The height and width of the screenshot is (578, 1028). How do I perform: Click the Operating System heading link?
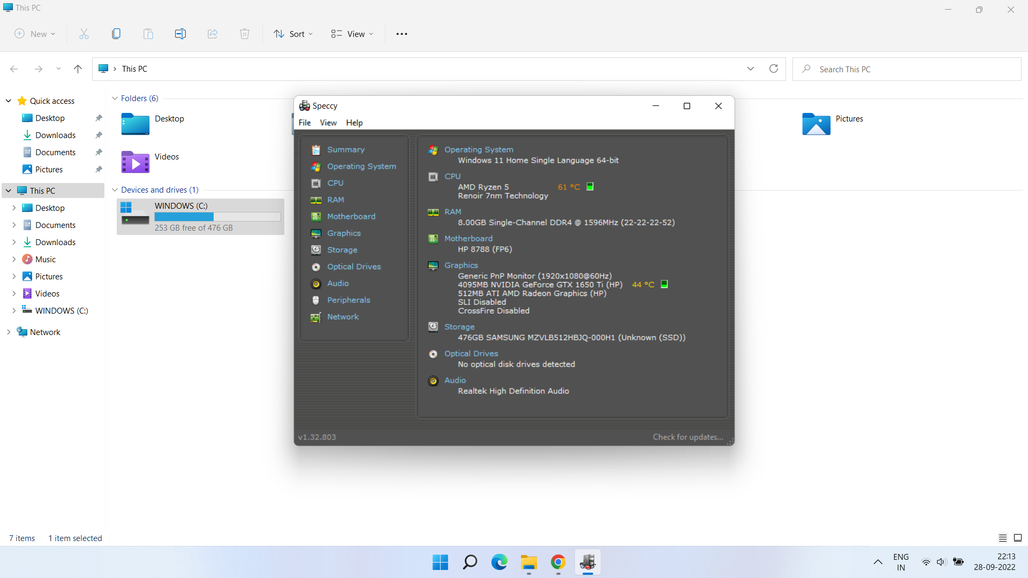[x=479, y=150]
